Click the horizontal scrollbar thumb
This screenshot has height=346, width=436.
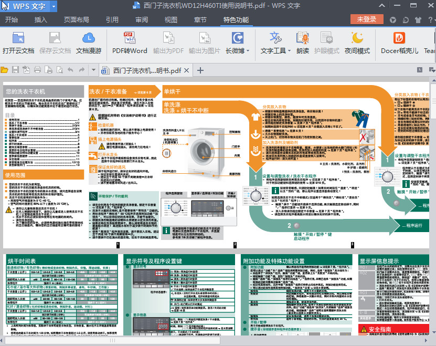113,340
